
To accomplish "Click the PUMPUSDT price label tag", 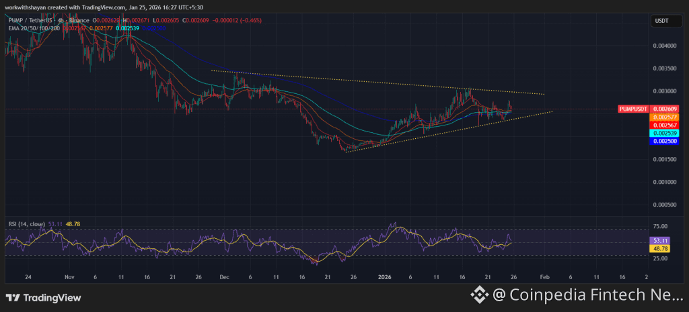I will coord(639,109).
